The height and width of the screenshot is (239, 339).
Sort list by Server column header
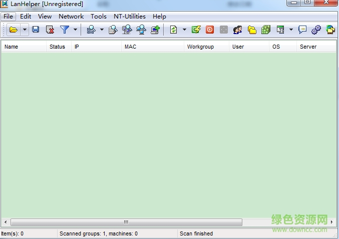click(316, 47)
